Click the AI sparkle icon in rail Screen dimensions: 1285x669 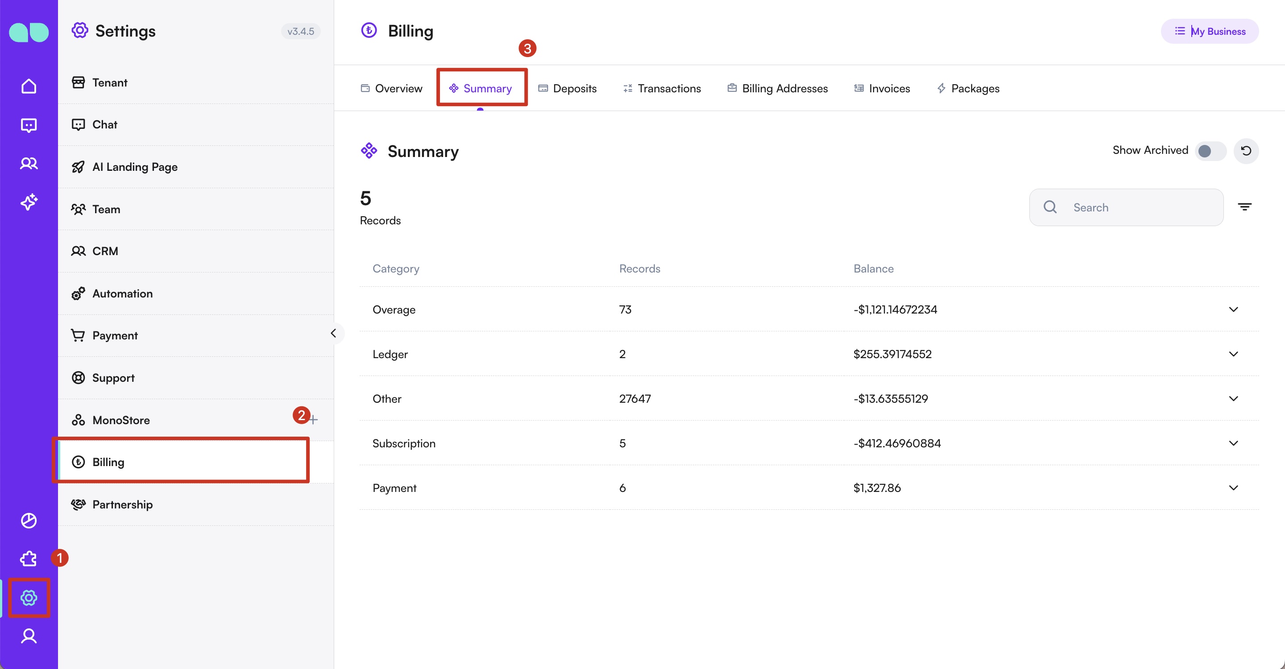[x=29, y=202]
